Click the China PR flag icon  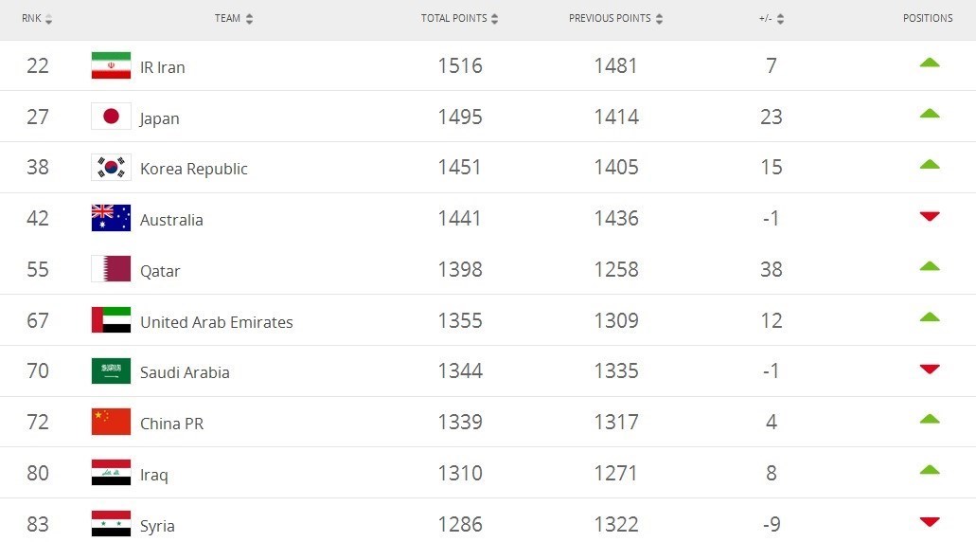pyautogui.click(x=111, y=422)
